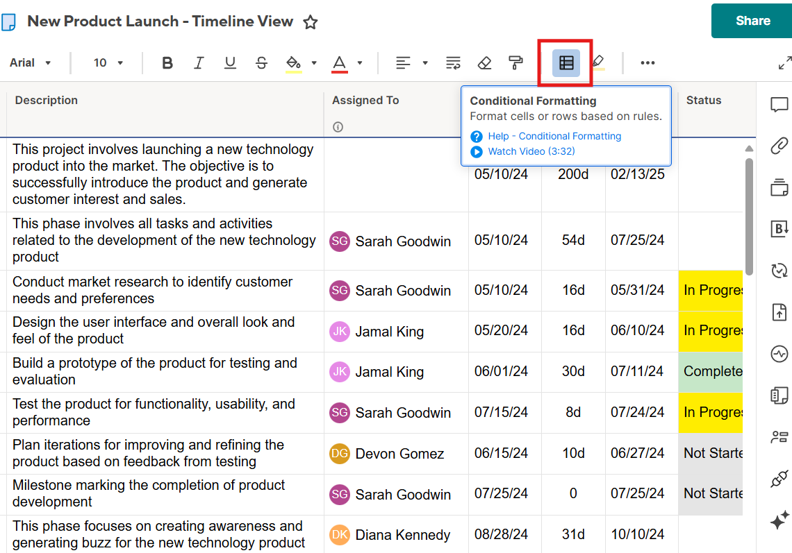Click the Format Painter icon
The width and height of the screenshot is (792, 553).
coord(515,63)
